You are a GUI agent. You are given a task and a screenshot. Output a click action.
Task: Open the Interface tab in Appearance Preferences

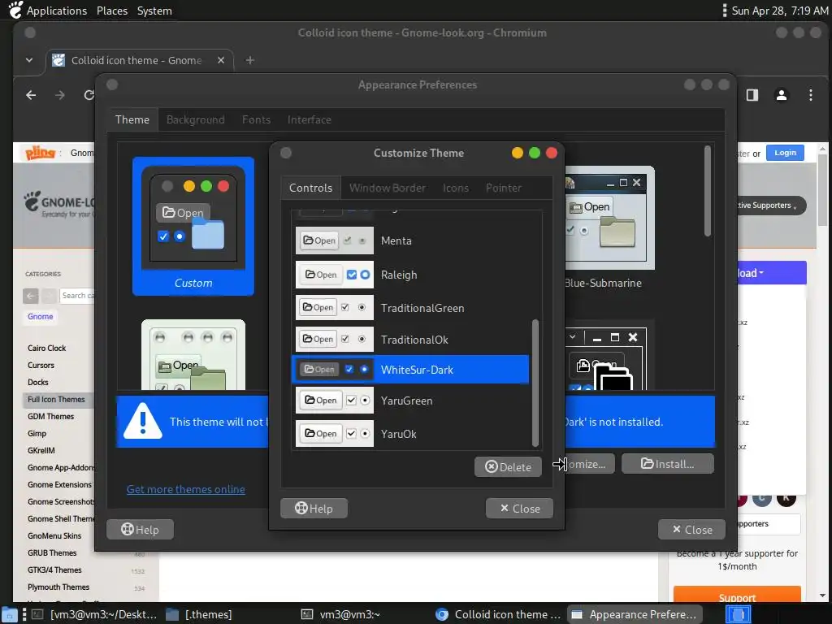click(310, 119)
